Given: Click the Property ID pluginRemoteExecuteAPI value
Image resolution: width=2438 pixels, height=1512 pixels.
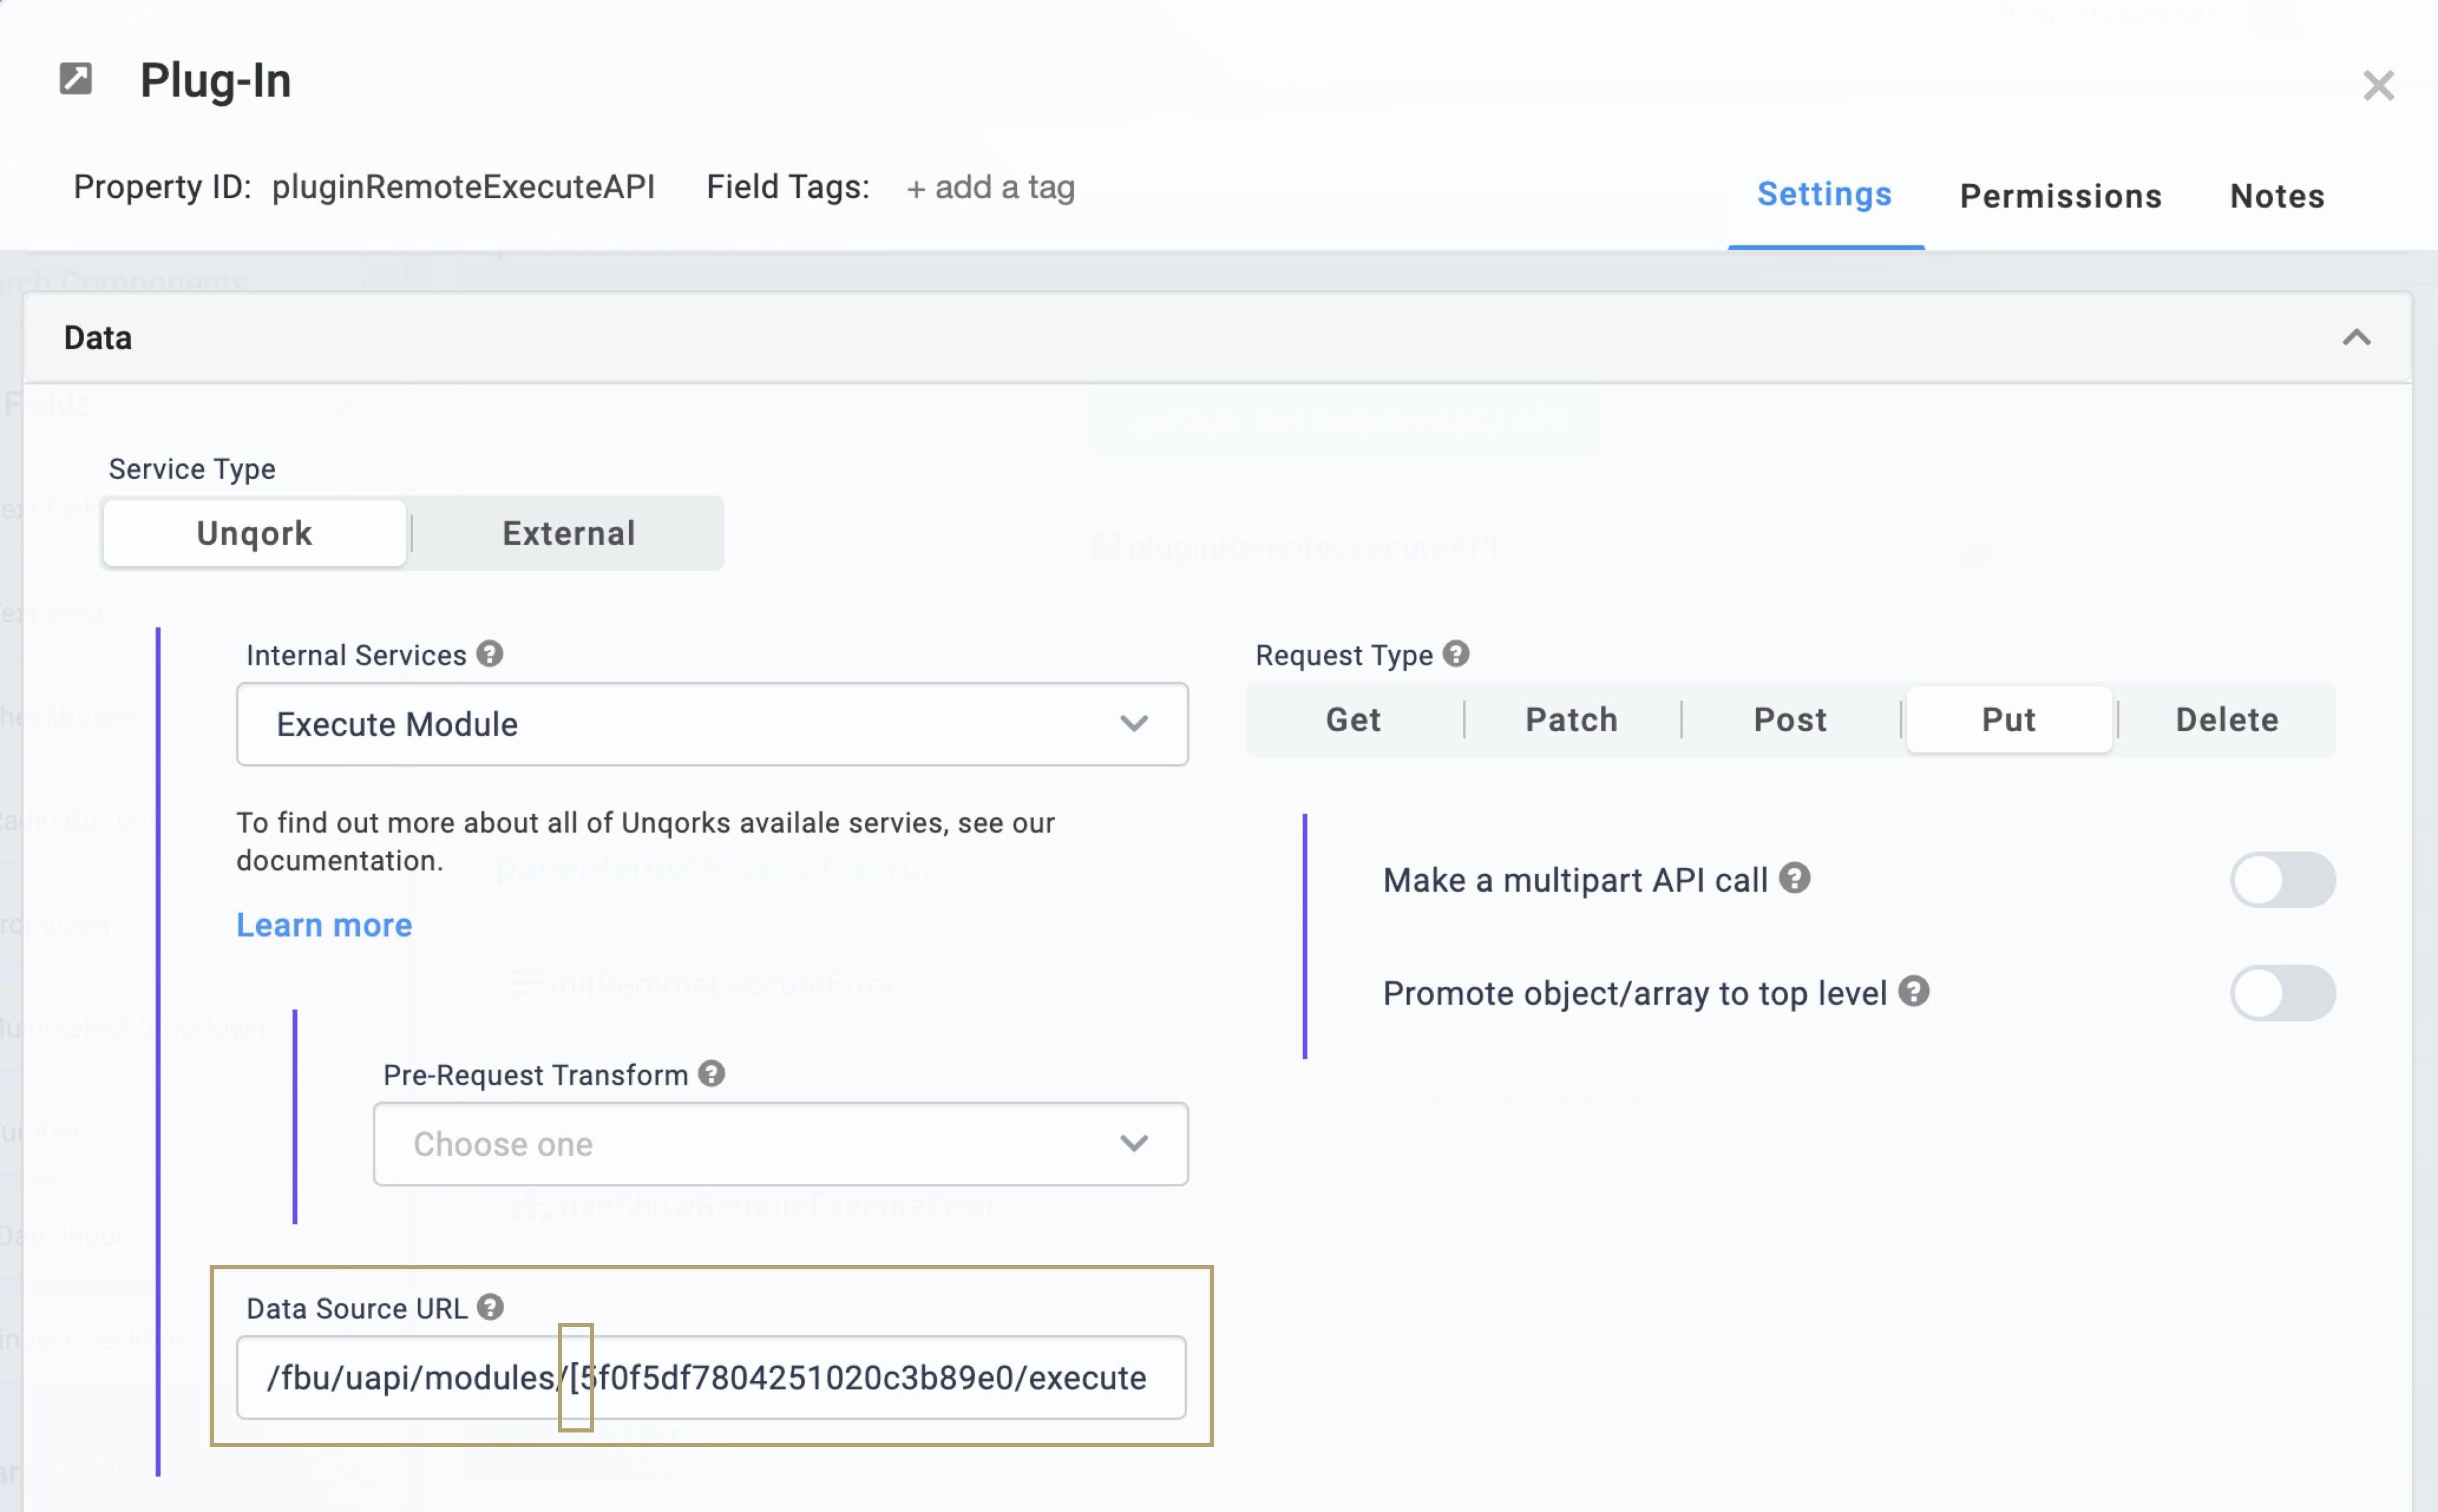Looking at the screenshot, I should pyautogui.click(x=463, y=187).
